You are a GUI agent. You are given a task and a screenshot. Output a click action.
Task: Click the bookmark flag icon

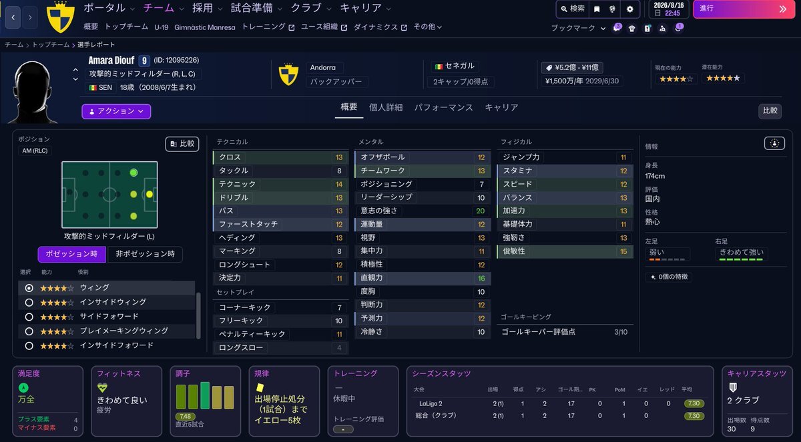(597, 9)
